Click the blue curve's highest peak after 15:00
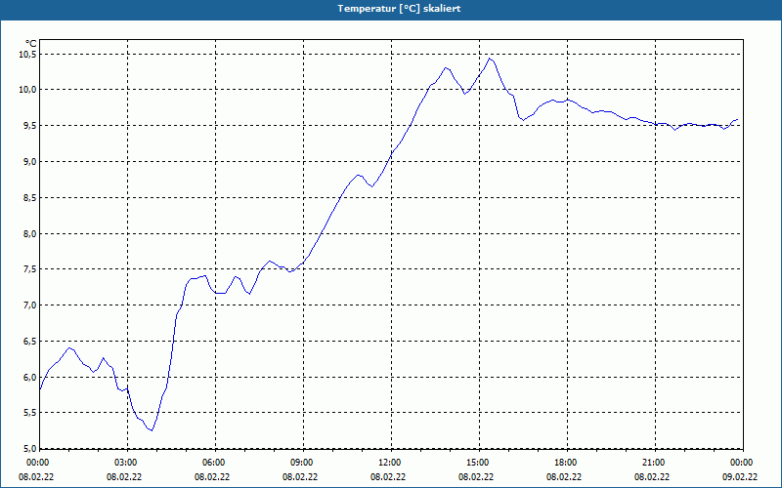 point(490,59)
